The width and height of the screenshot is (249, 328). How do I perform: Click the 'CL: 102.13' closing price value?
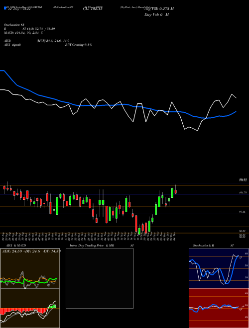(x=93, y=9)
